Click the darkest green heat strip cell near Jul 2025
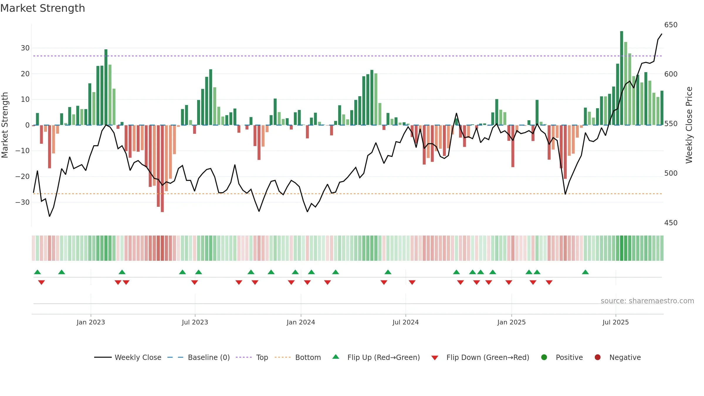704x396 pixels. (622, 248)
